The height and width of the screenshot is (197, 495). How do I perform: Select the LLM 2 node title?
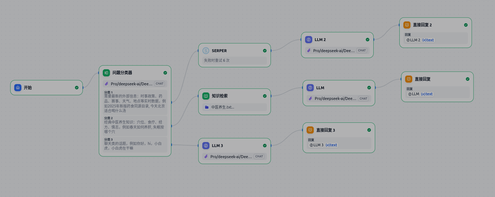coord(320,40)
